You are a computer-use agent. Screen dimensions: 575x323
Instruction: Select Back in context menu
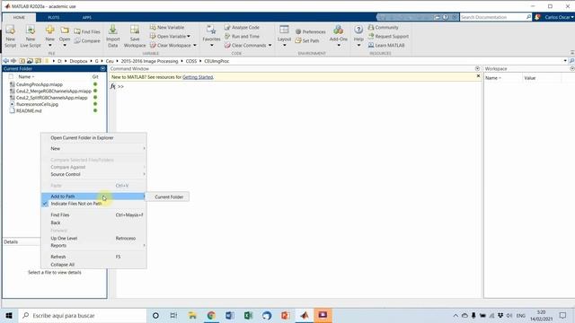coord(93,223)
